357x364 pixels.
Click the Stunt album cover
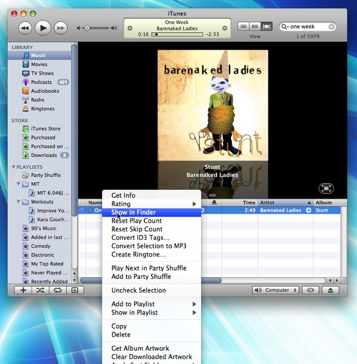point(213,105)
